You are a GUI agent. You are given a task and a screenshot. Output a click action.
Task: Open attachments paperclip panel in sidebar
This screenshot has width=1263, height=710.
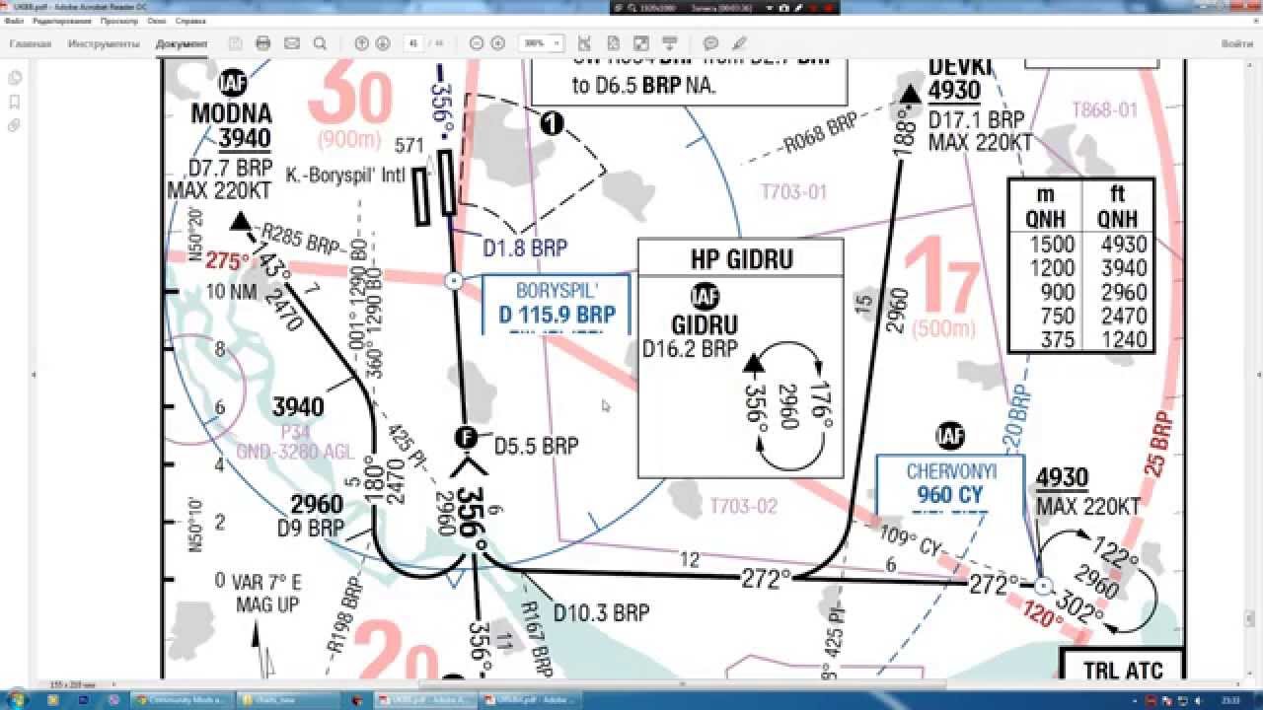(15, 125)
